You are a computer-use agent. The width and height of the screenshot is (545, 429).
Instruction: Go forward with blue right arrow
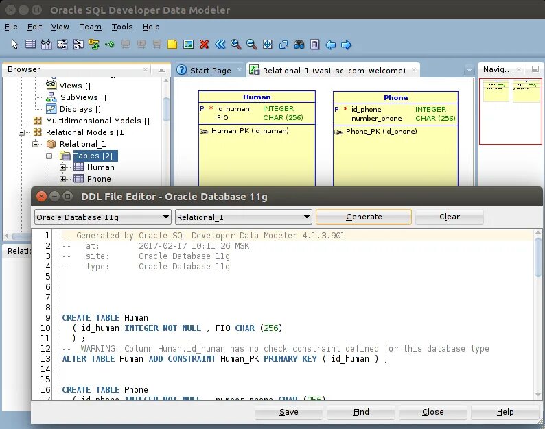[346, 45]
